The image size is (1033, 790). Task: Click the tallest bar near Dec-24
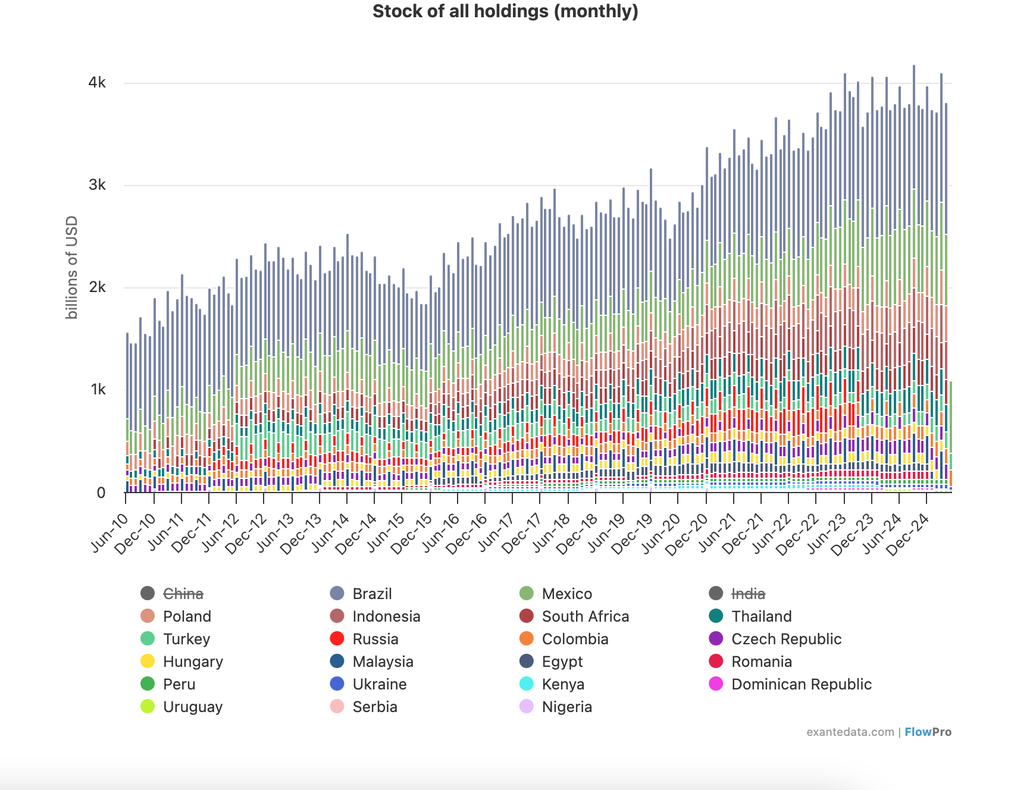click(x=914, y=178)
